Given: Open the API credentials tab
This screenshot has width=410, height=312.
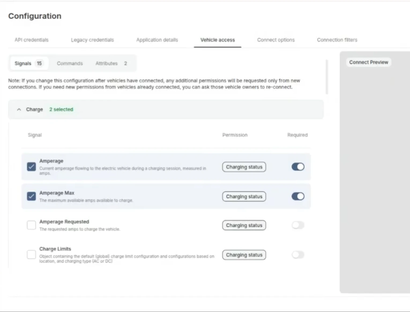Looking at the screenshot, I should 32,40.
